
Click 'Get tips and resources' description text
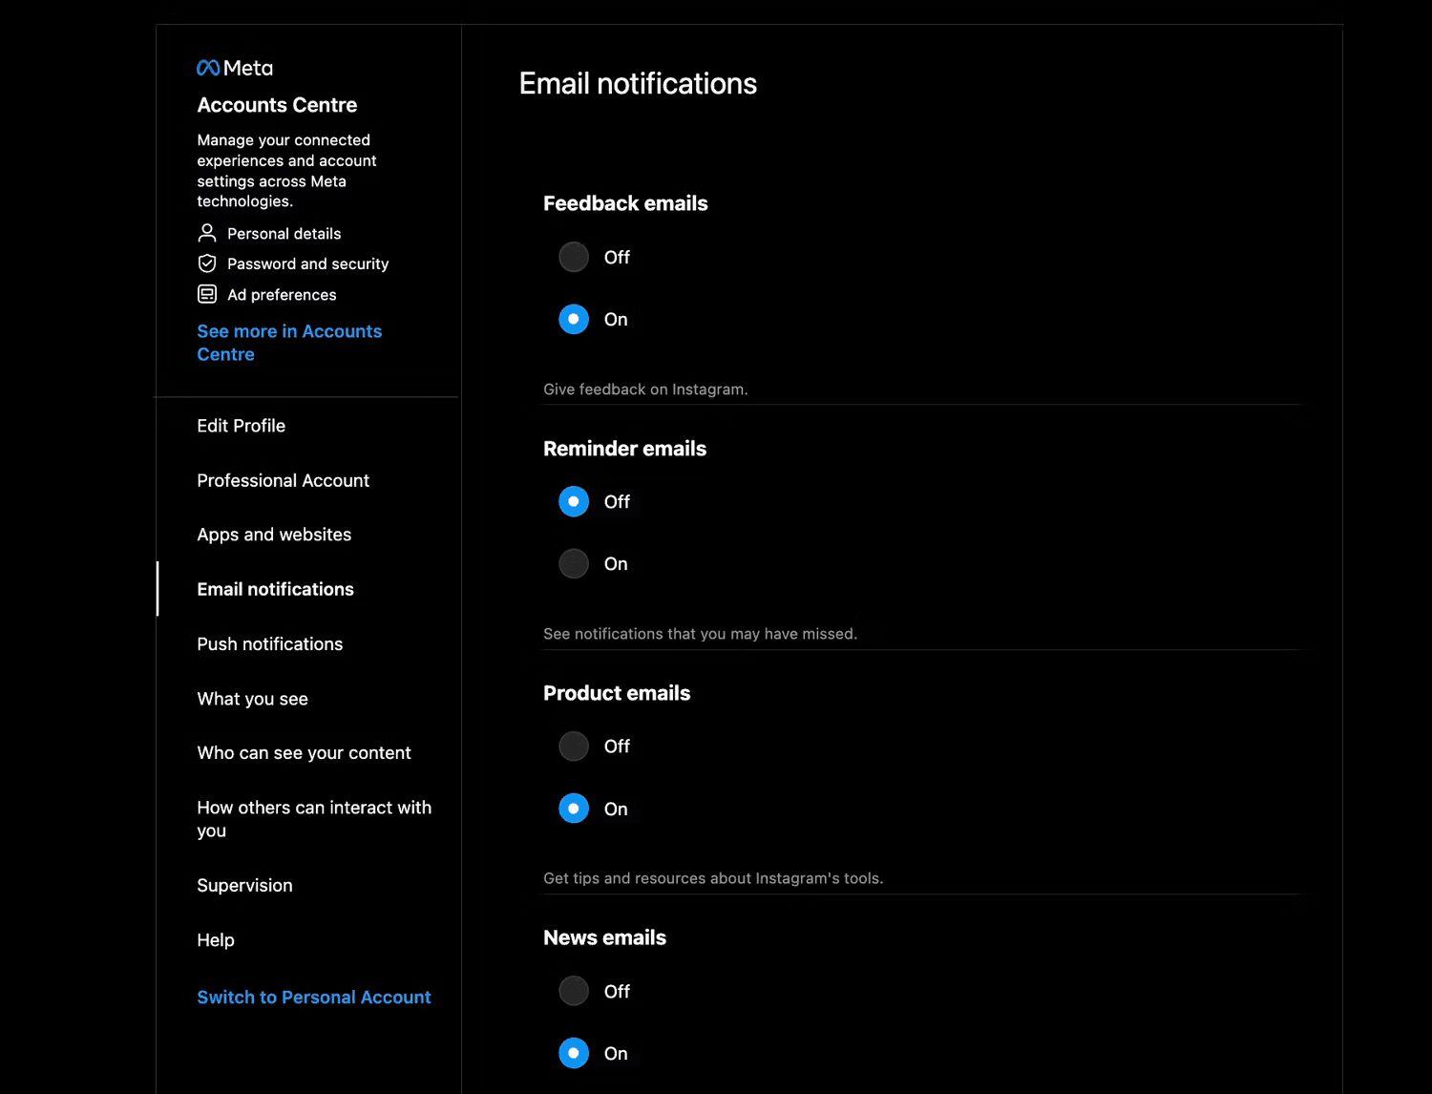point(713,877)
